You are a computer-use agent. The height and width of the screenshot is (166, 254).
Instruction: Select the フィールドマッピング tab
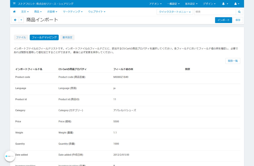[44, 37]
